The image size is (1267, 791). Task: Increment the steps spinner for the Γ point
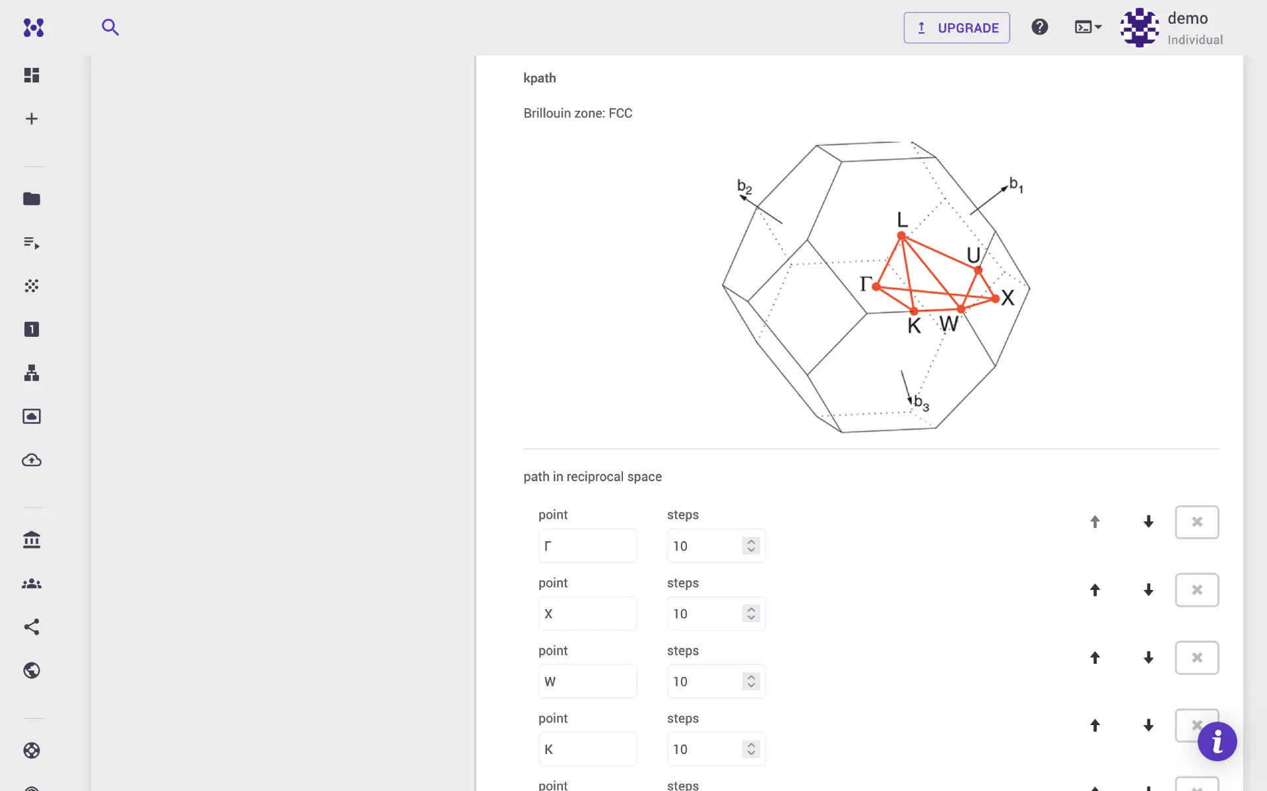click(x=750, y=542)
